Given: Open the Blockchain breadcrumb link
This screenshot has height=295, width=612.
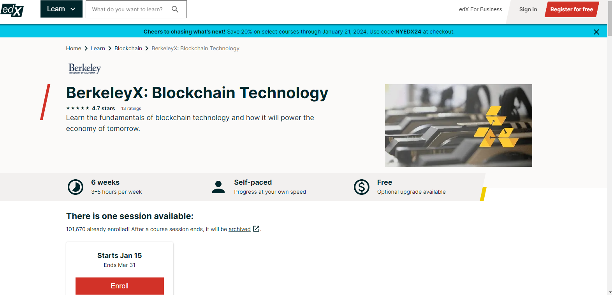Looking at the screenshot, I should coord(128,48).
